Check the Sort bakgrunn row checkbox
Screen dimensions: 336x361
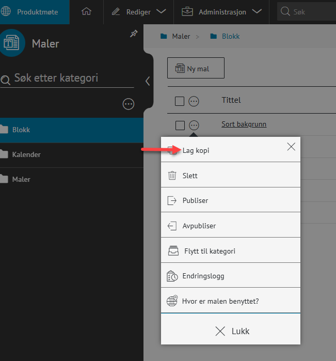(x=180, y=125)
